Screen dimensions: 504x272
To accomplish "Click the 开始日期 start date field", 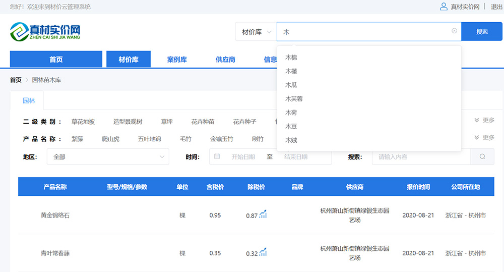I will point(243,157).
